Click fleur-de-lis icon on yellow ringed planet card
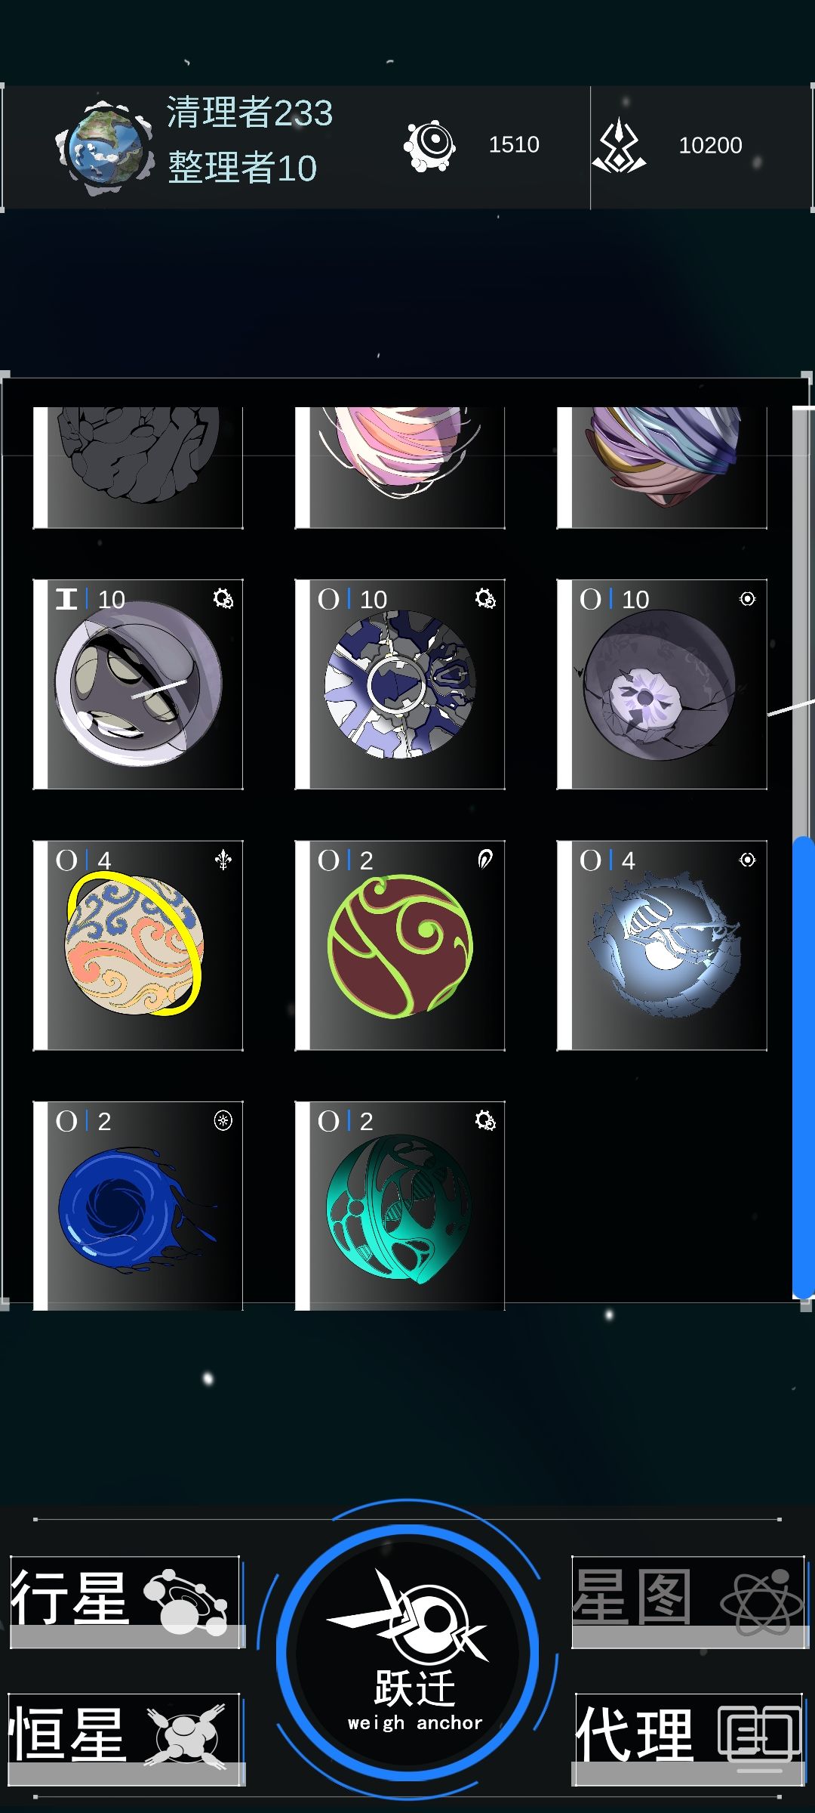 point(223,860)
